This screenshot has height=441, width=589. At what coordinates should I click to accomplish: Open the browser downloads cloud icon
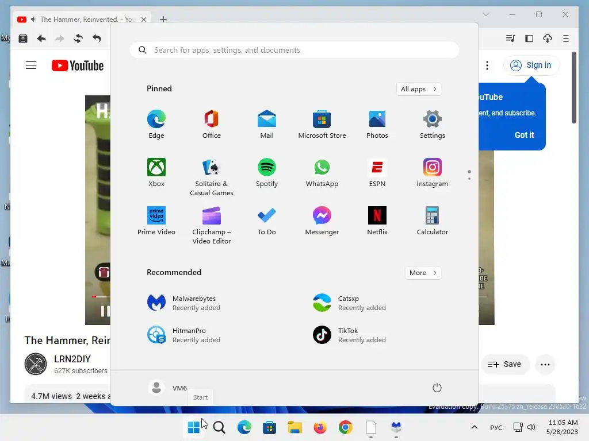click(548, 38)
